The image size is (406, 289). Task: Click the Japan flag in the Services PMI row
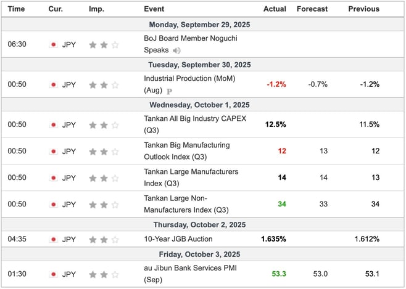[53, 274]
